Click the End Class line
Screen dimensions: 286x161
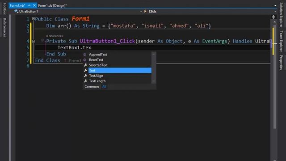pyautogui.click(x=48, y=60)
